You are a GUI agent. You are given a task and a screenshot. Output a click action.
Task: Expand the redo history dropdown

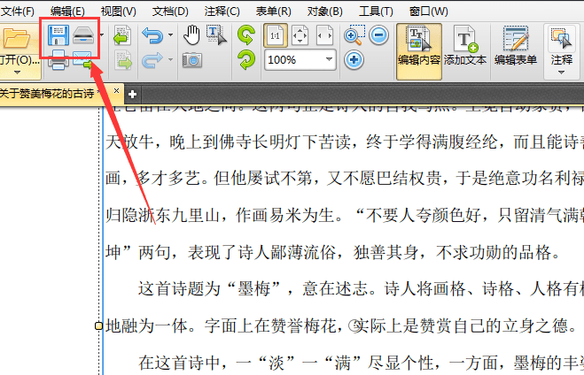[170, 59]
